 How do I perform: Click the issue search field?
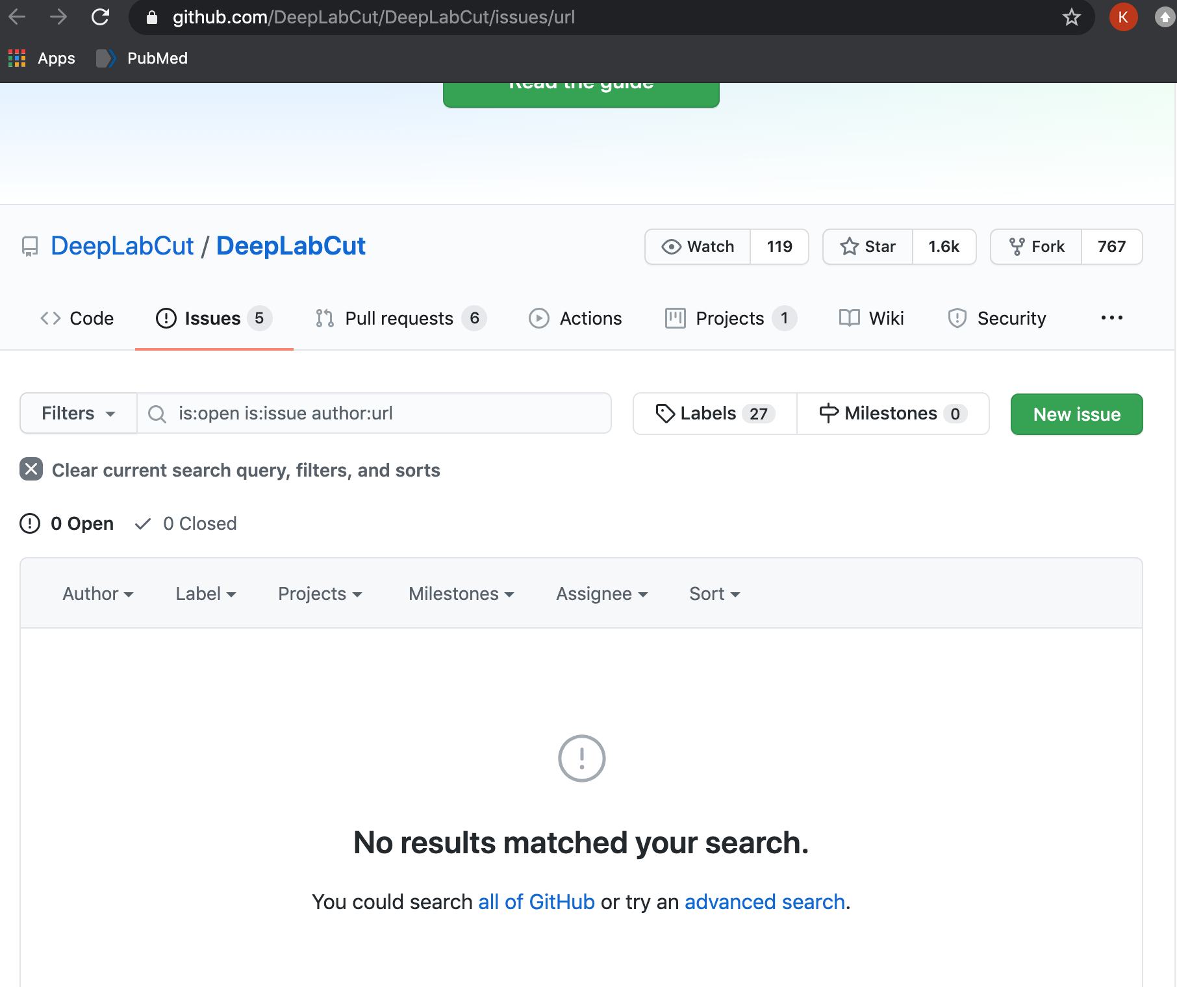tap(374, 413)
